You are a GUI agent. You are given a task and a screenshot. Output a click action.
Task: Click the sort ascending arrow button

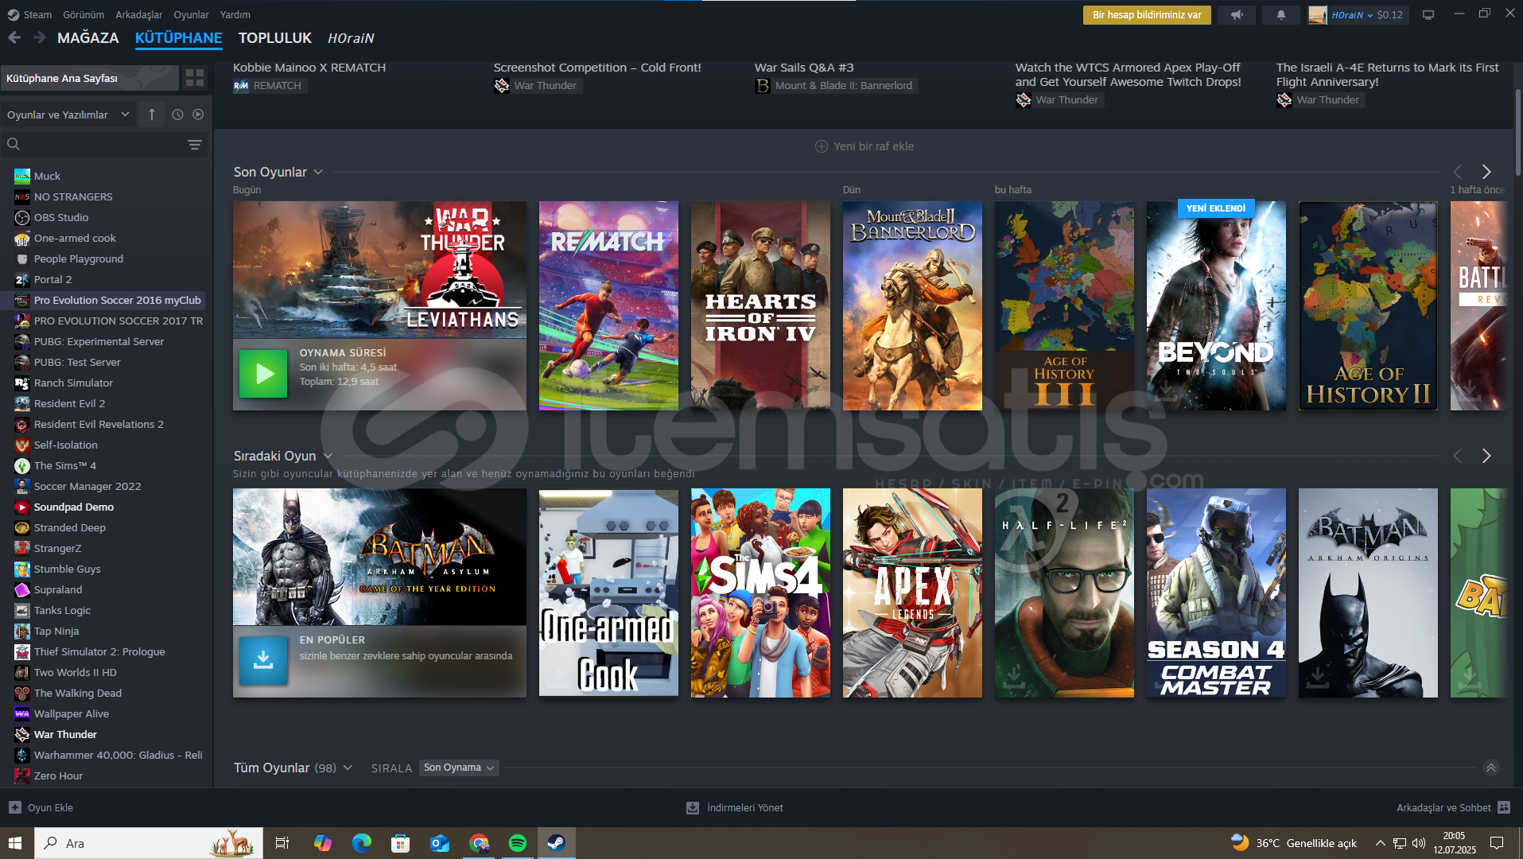151,115
